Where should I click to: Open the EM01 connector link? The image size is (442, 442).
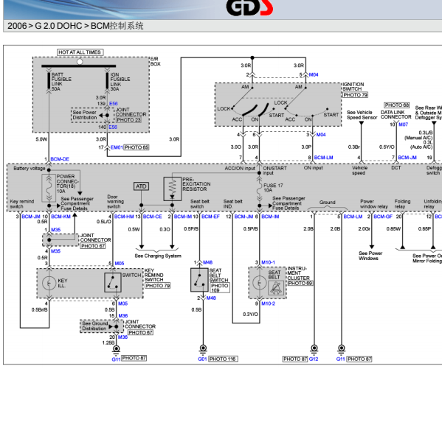117,147
